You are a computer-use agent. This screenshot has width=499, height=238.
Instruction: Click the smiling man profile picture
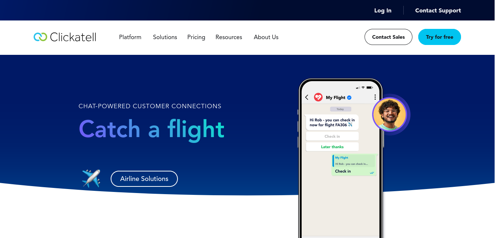pos(389,114)
